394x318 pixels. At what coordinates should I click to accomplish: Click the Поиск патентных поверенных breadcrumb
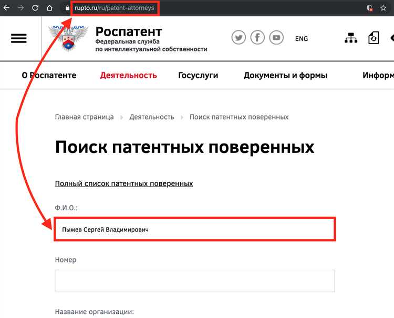coord(239,117)
